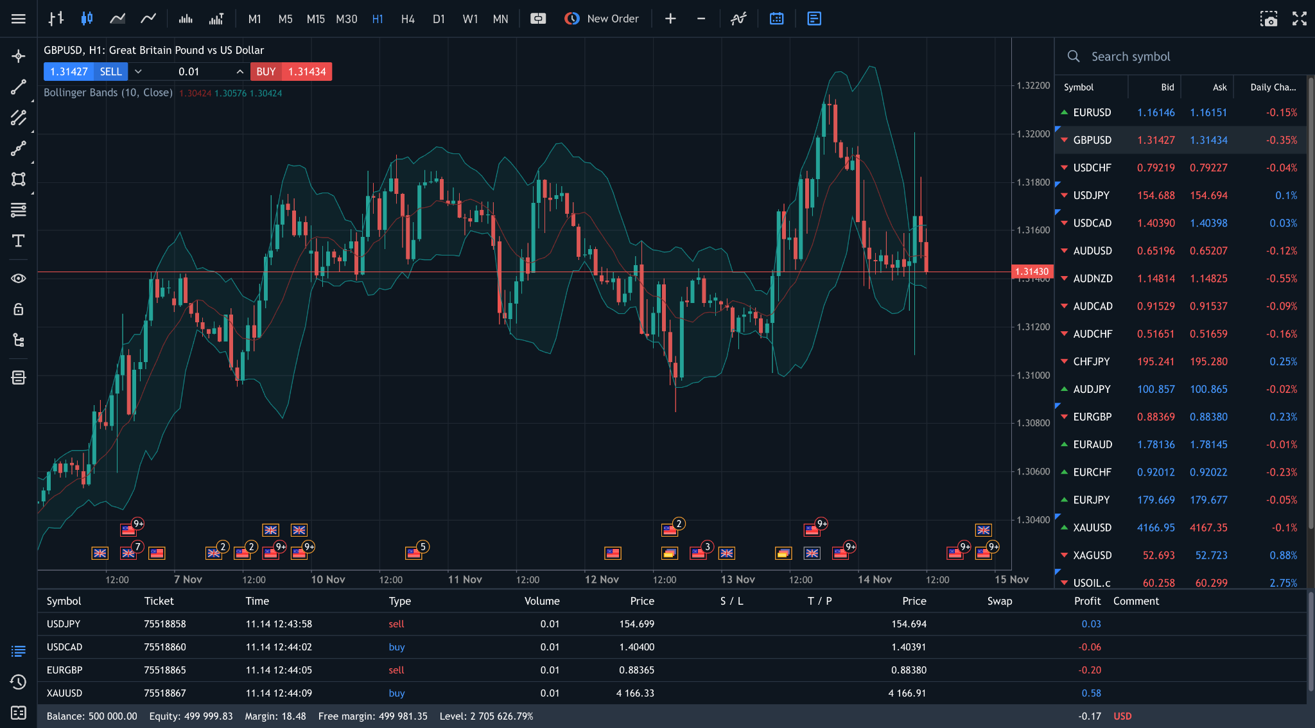Switch to the H4 timeframe
The image size is (1315, 728).
coord(408,19)
